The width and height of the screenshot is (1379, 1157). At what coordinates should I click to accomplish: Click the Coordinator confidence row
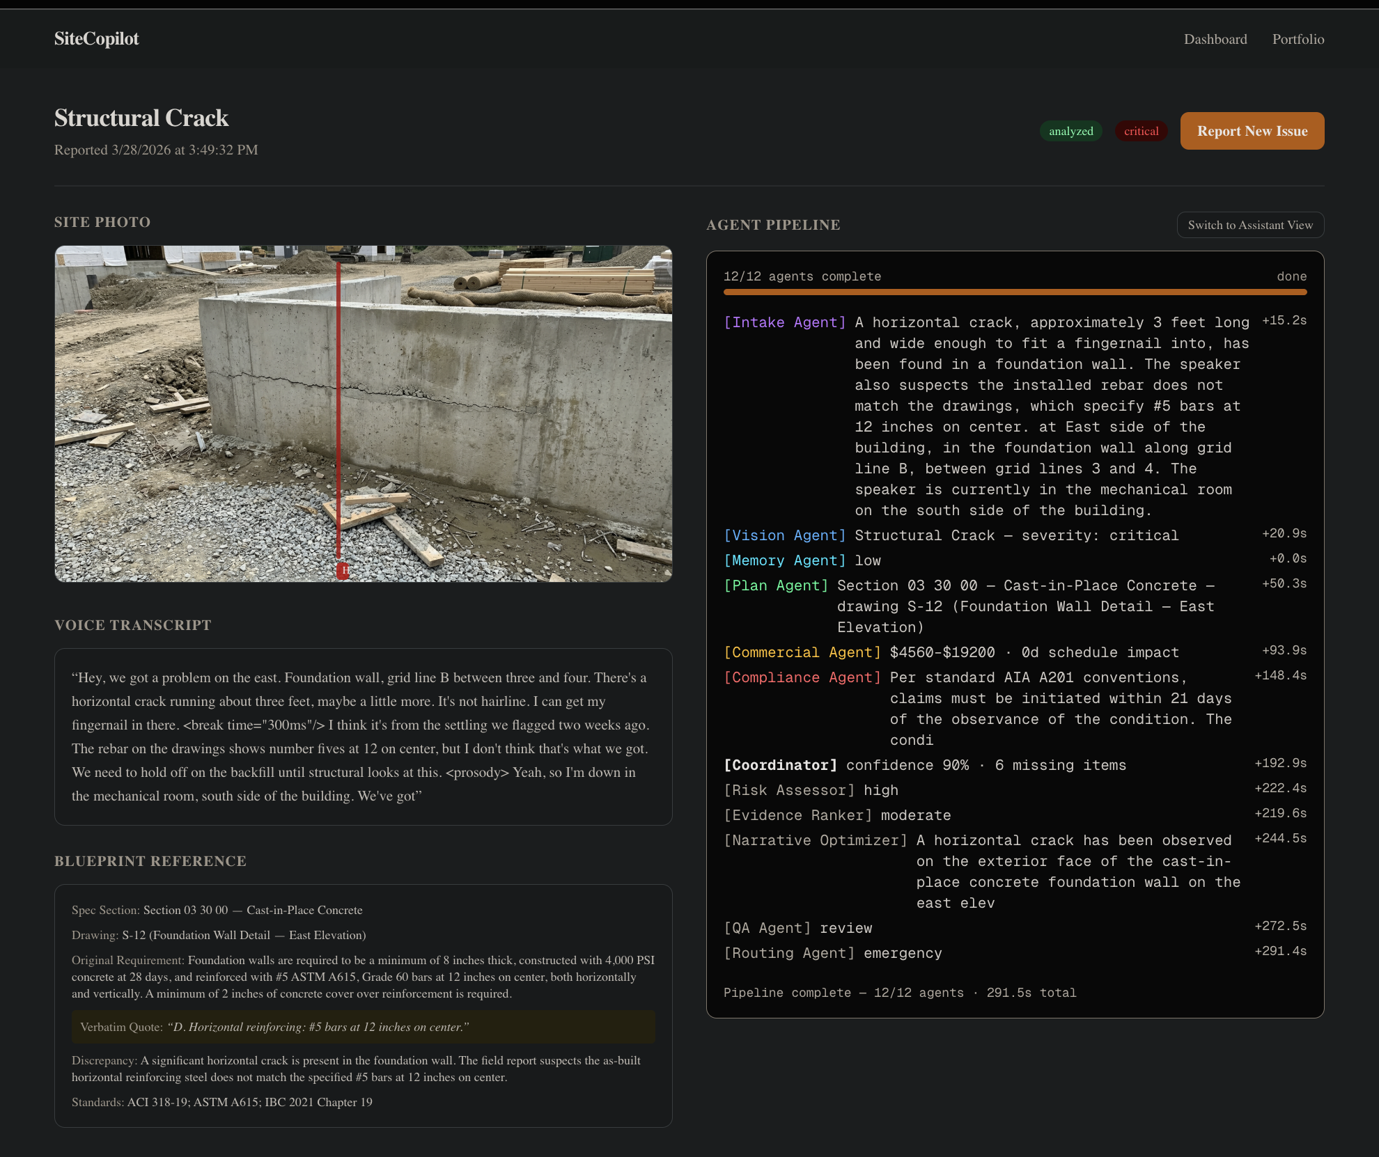pos(985,765)
